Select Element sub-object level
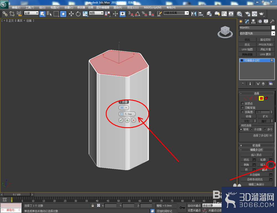 coord(266,98)
